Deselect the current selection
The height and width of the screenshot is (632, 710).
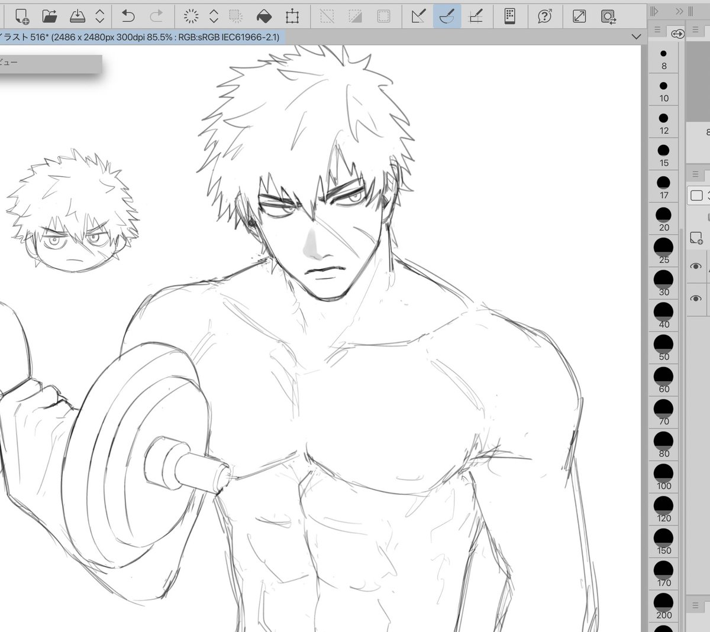pyautogui.click(x=327, y=16)
